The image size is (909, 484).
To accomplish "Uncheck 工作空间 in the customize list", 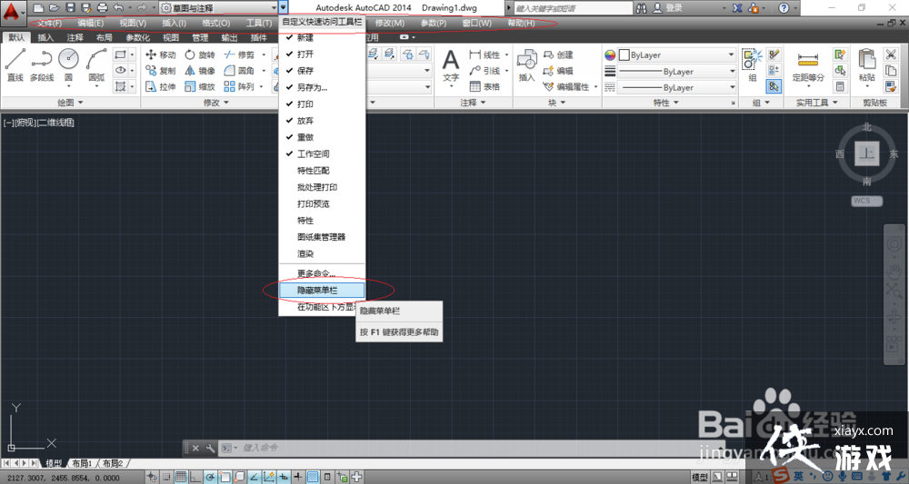I will click(323, 154).
